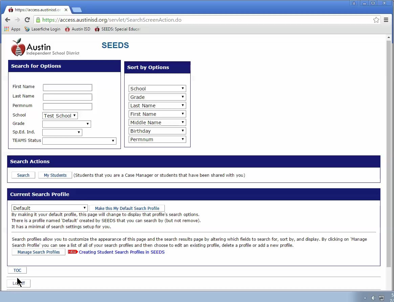Click the TOC button
394x302 pixels.
point(17,270)
